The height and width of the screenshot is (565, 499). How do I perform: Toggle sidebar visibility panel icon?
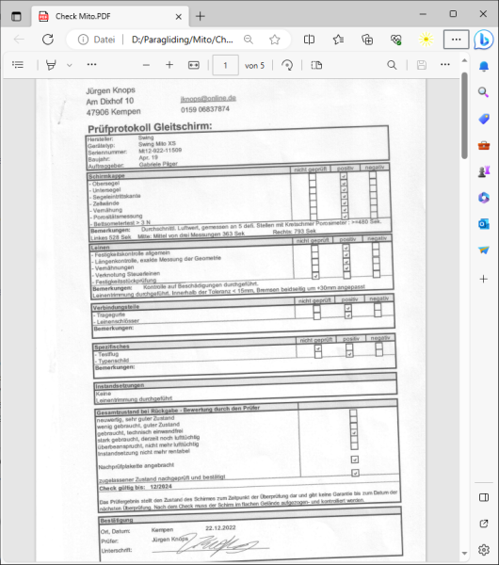(484, 497)
